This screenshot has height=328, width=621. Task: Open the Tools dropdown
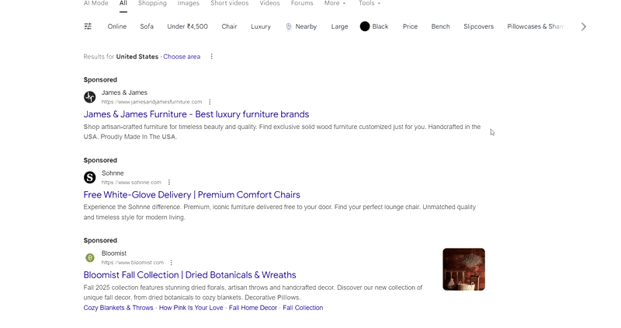(369, 3)
